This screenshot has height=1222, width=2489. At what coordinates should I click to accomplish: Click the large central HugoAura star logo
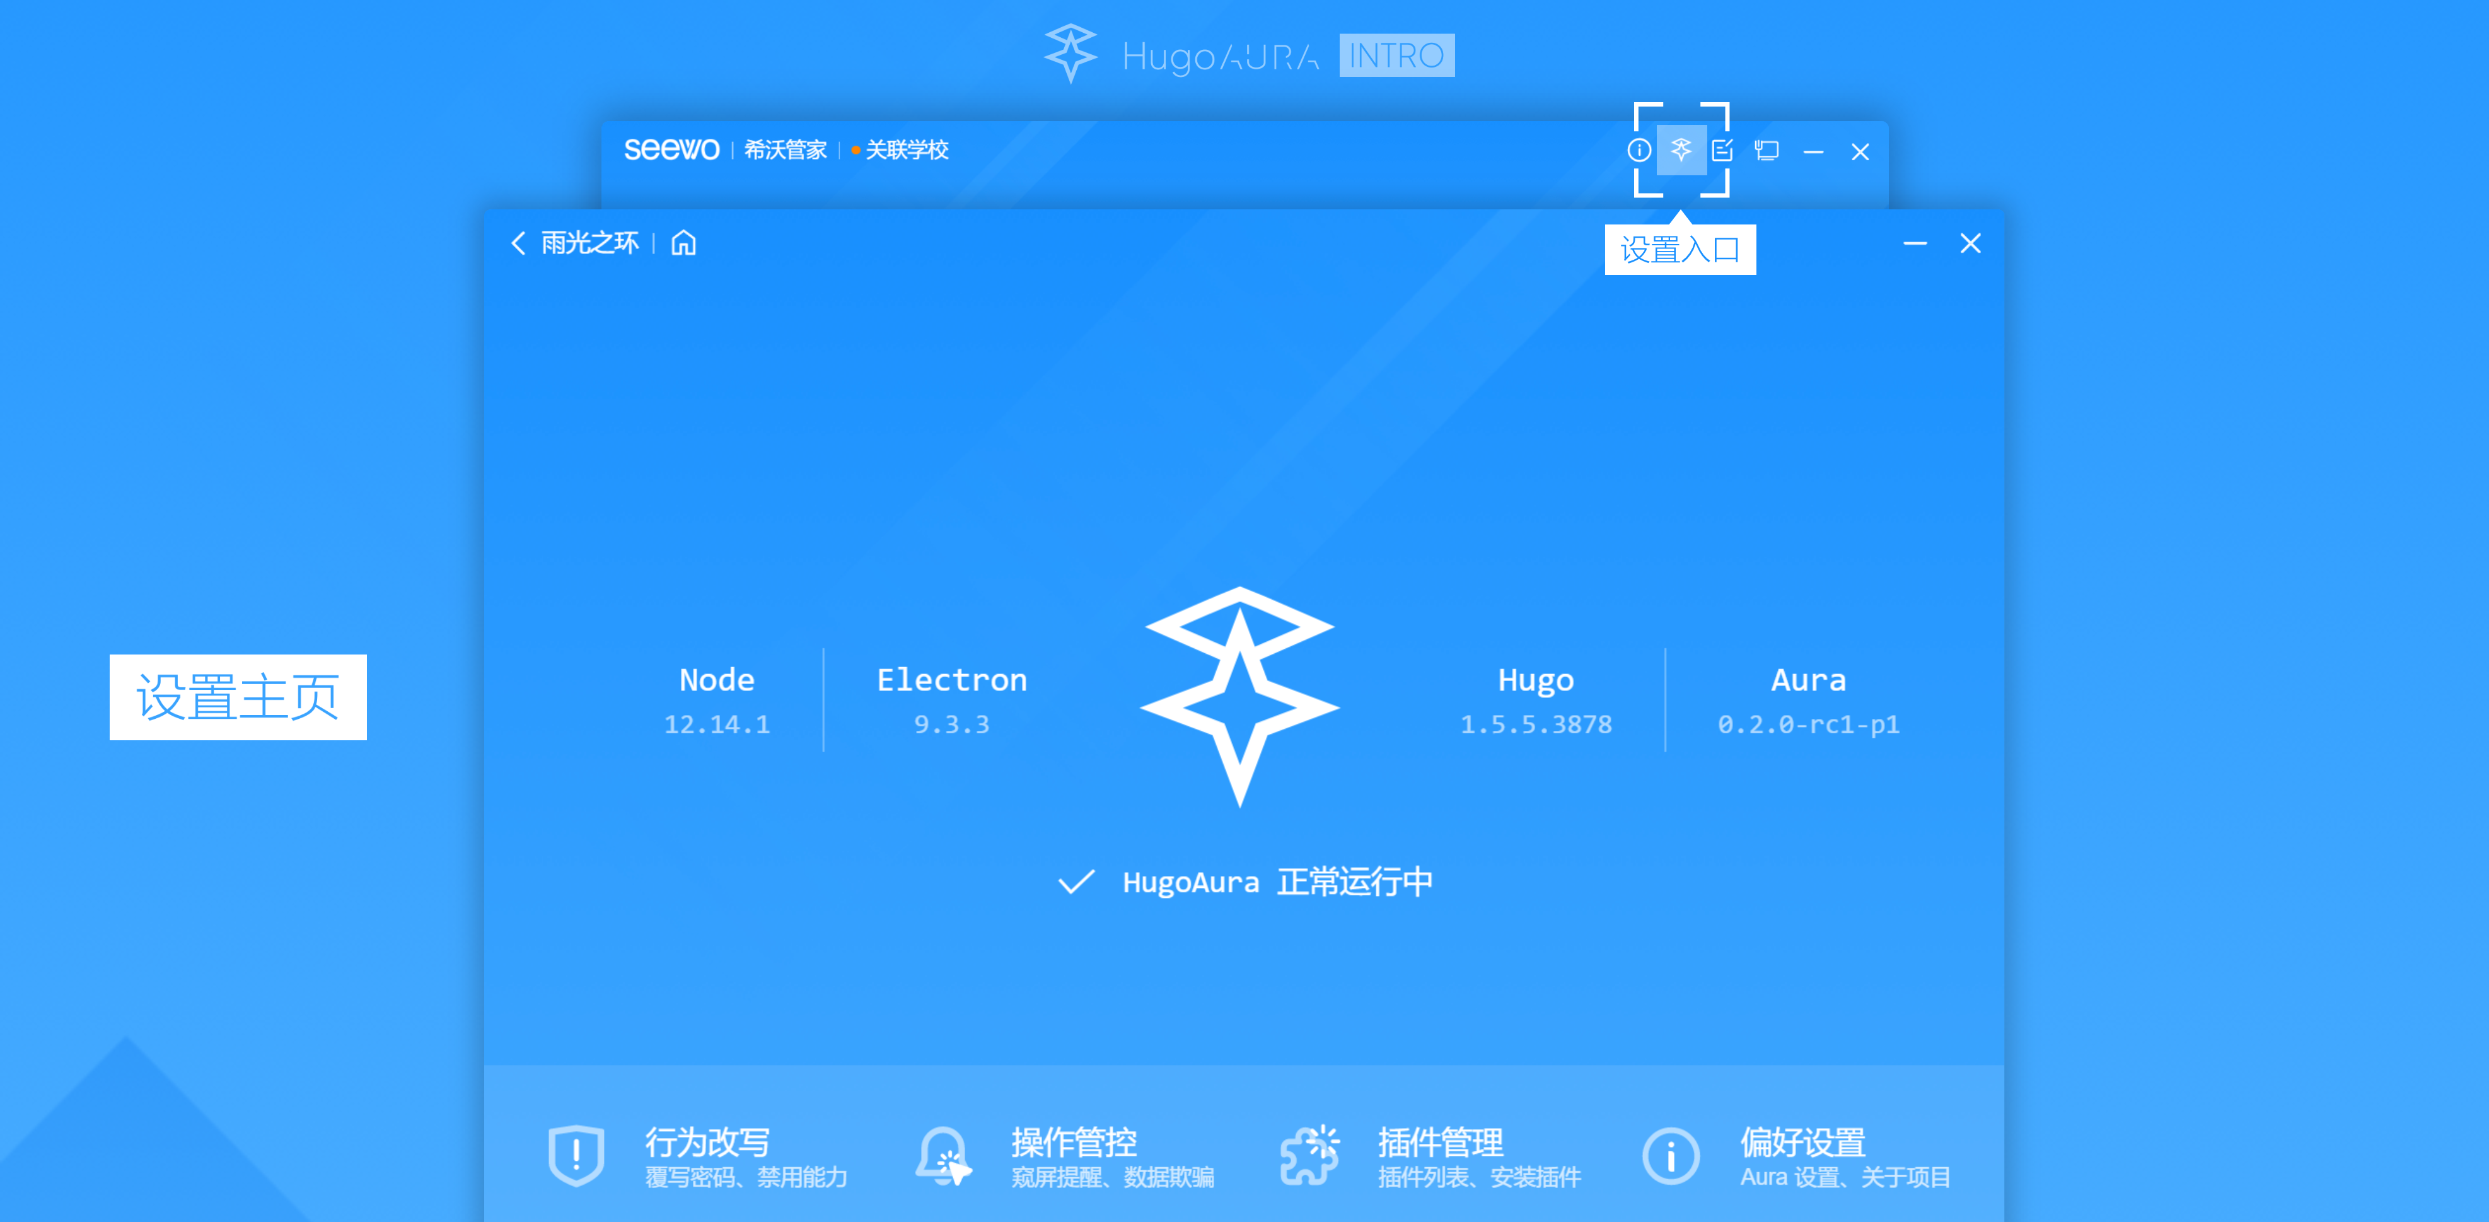click(1239, 697)
